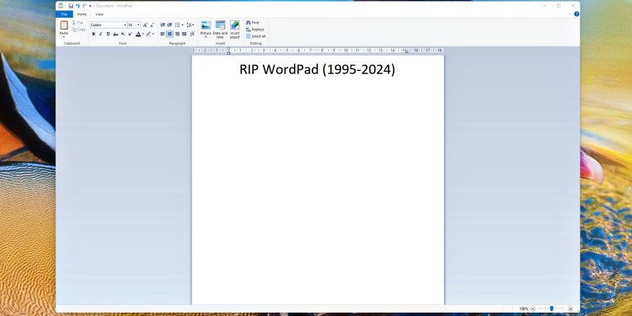Click the indent marker on the ruler
The image size is (632, 316).
[x=228, y=51]
